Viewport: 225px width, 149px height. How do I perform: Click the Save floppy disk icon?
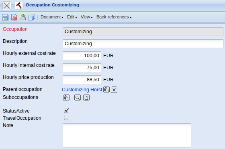5,17
